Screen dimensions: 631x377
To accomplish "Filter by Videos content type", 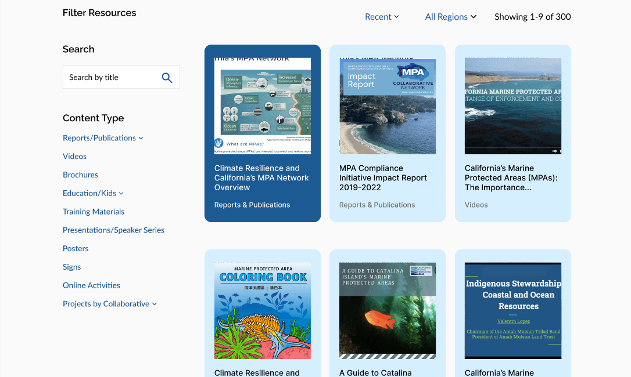I will click(74, 157).
